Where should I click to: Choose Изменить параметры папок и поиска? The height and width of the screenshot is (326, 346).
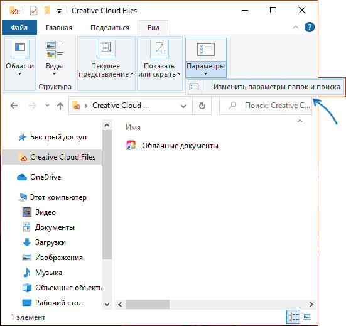[265, 87]
